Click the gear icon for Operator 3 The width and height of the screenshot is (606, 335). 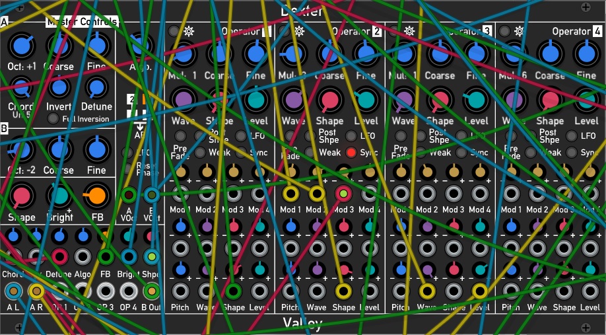pos(409,31)
